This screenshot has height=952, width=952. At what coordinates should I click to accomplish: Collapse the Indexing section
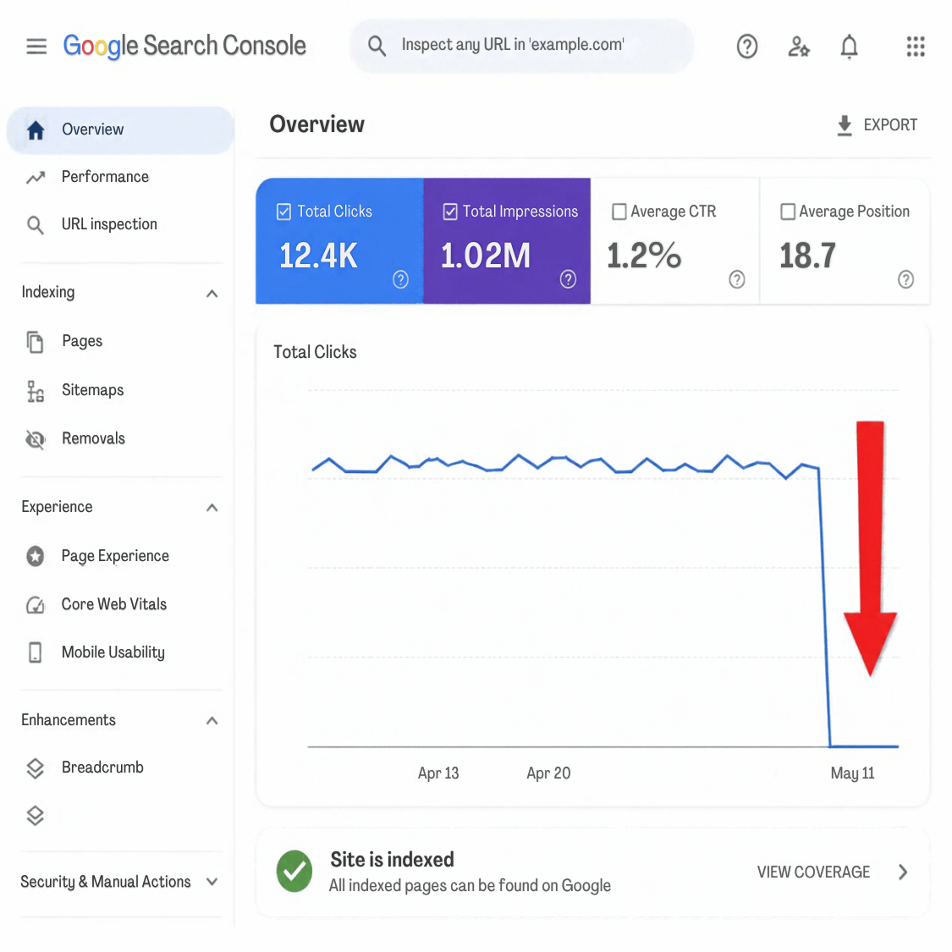tap(212, 294)
